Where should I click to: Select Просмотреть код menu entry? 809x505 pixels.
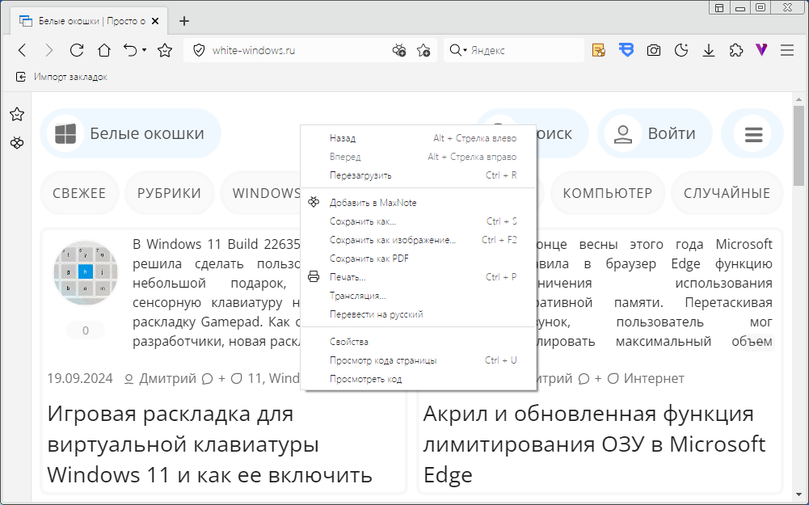[x=419, y=379]
